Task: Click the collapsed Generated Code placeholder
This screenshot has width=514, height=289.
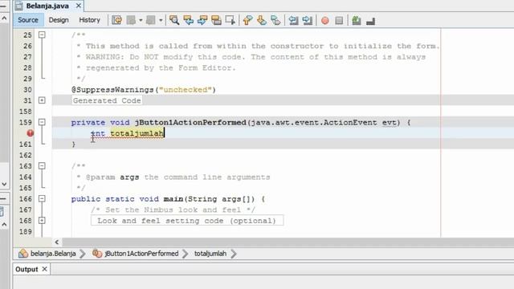Action: point(107,100)
